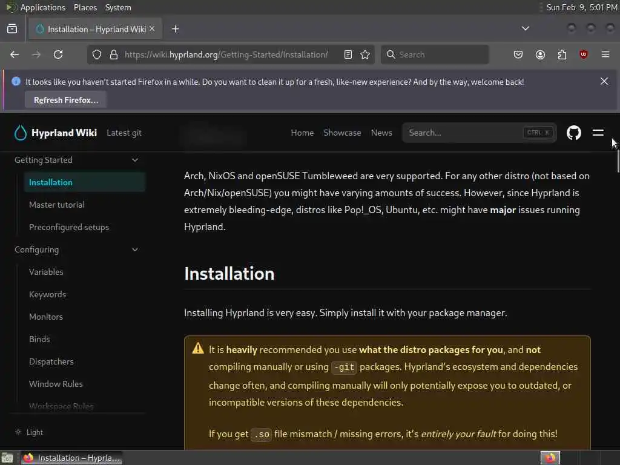Open the Window Rules sidebar page
Screen dimensions: 620x465
point(56,384)
